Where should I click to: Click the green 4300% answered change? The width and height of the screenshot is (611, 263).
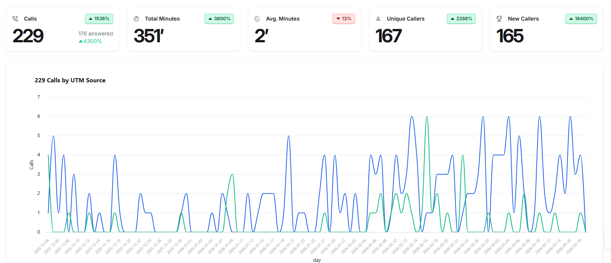coord(90,41)
